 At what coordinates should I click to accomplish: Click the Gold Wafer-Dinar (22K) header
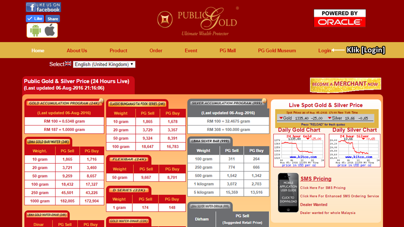point(128,221)
